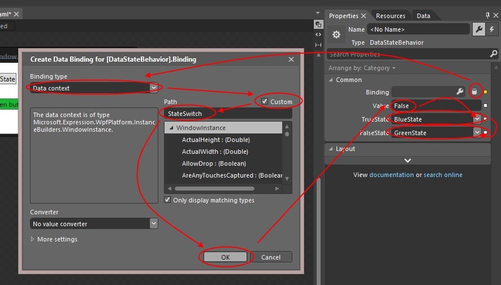Open the documentation link

click(391, 175)
